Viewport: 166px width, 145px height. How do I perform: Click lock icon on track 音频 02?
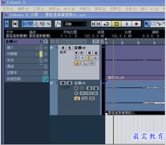click(x=85, y=63)
